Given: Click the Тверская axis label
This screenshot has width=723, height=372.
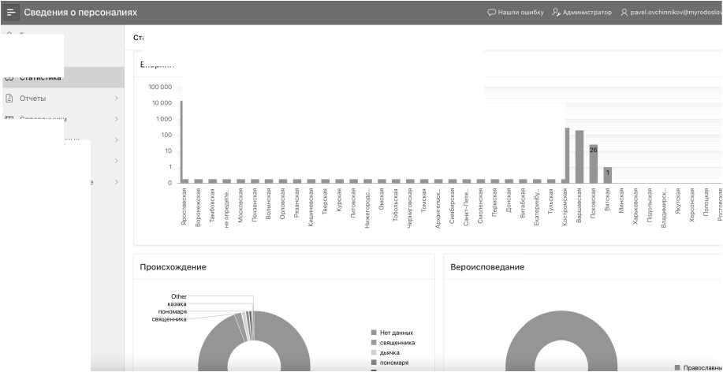Looking at the screenshot, I should coord(325,202).
